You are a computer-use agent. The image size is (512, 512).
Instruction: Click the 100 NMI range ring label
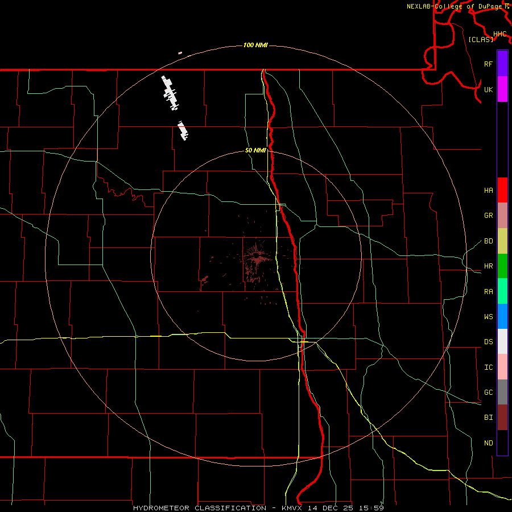tap(255, 45)
